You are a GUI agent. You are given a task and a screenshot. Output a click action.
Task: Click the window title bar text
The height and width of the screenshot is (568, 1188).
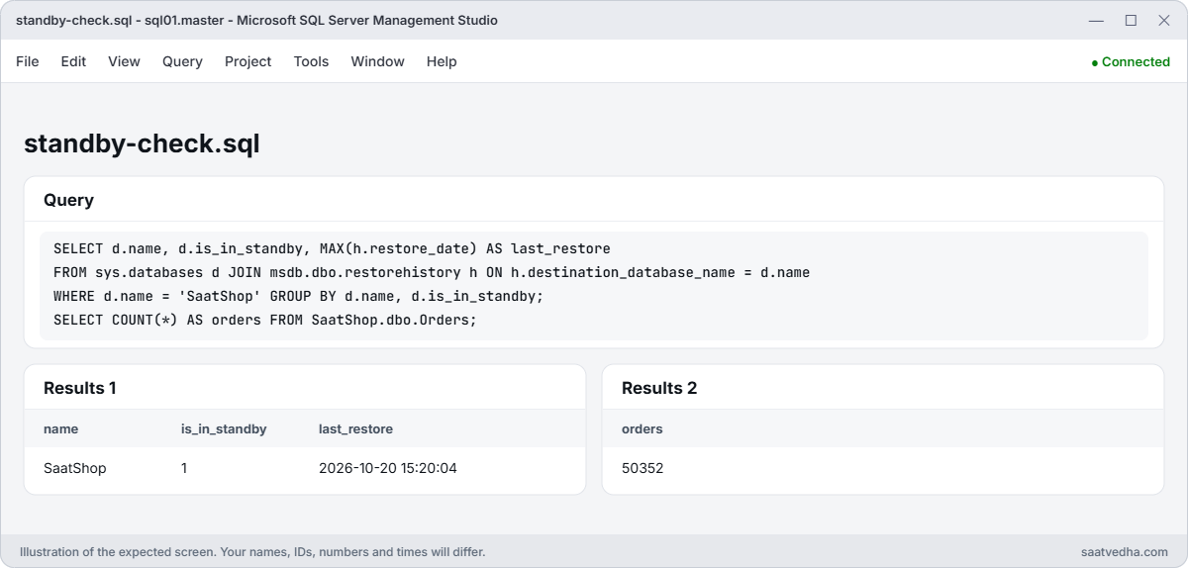click(x=257, y=20)
